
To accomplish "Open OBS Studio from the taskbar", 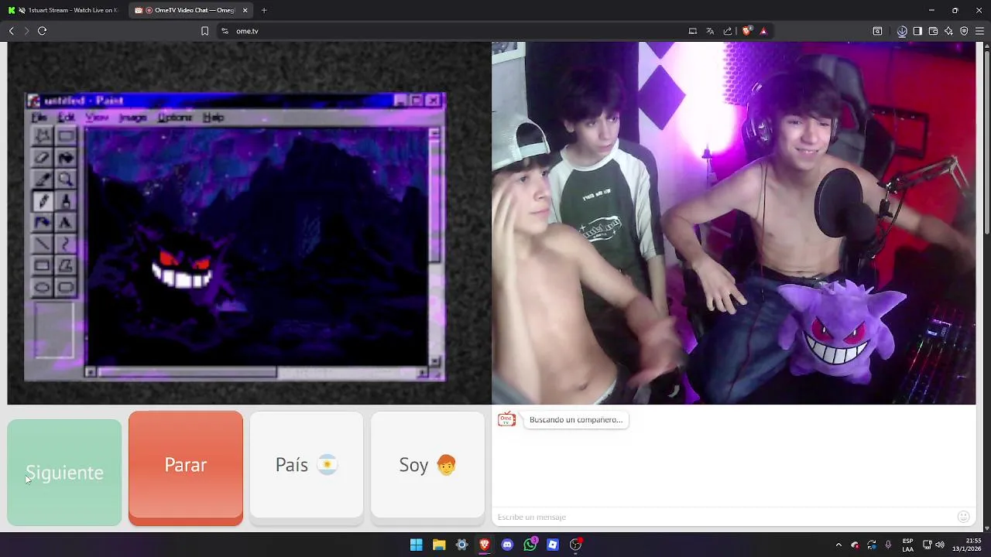I will 575,545.
